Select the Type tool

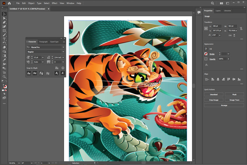pos(4,39)
